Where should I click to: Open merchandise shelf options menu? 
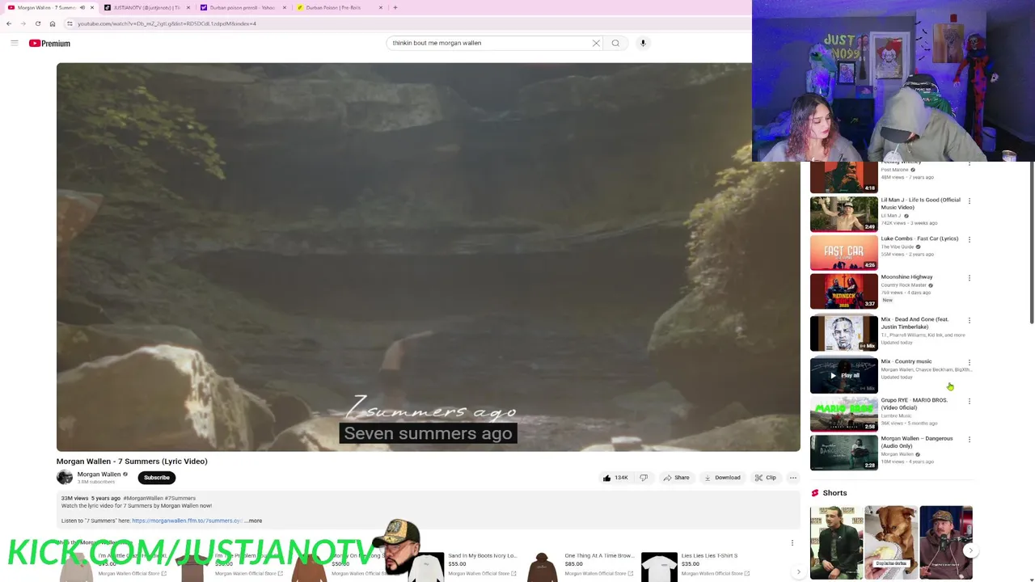(792, 542)
